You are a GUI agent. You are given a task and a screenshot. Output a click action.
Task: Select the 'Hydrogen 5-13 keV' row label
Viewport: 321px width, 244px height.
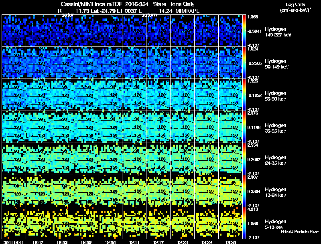[276, 224]
